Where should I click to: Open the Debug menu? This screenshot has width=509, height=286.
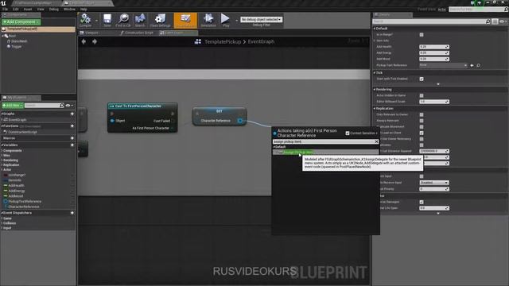point(53,9)
